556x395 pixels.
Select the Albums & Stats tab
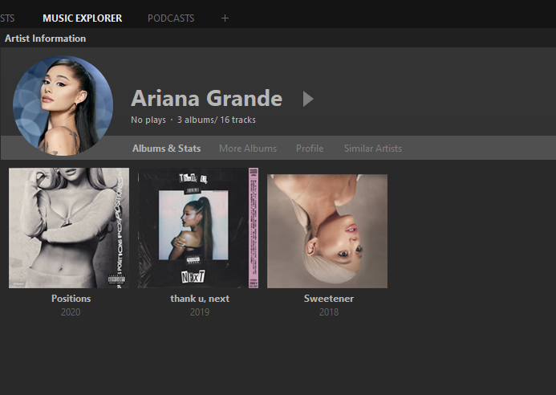(166, 149)
